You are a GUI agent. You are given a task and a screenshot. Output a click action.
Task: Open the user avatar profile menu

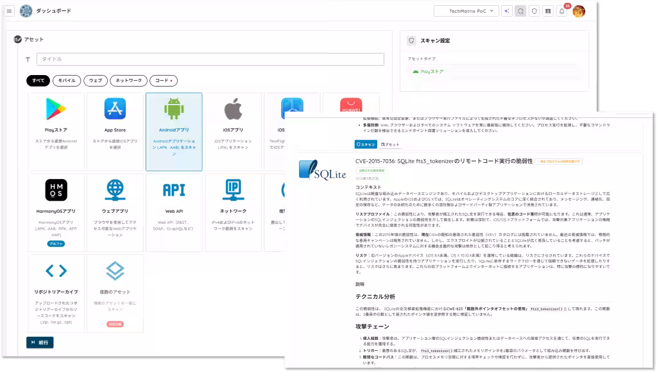(x=579, y=12)
